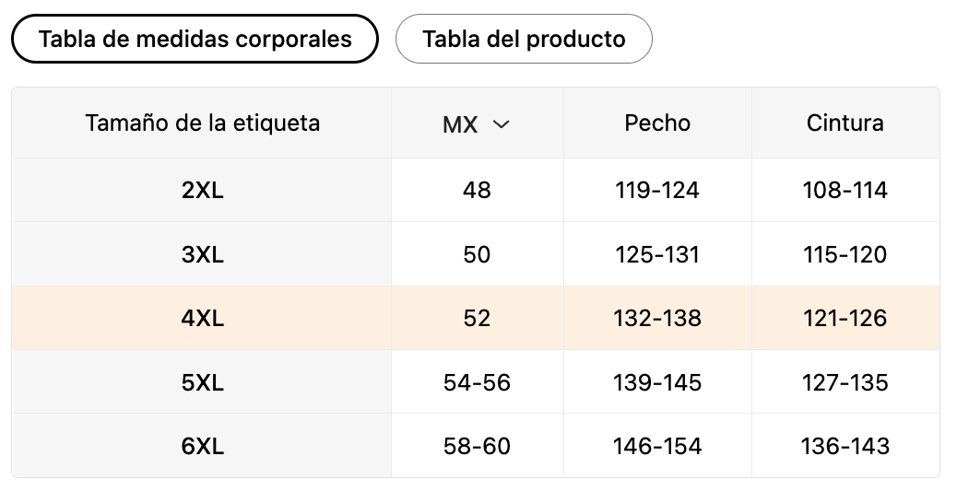Select the 6XL size row label
This screenshot has height=503, width=957.
coord(202,446)
